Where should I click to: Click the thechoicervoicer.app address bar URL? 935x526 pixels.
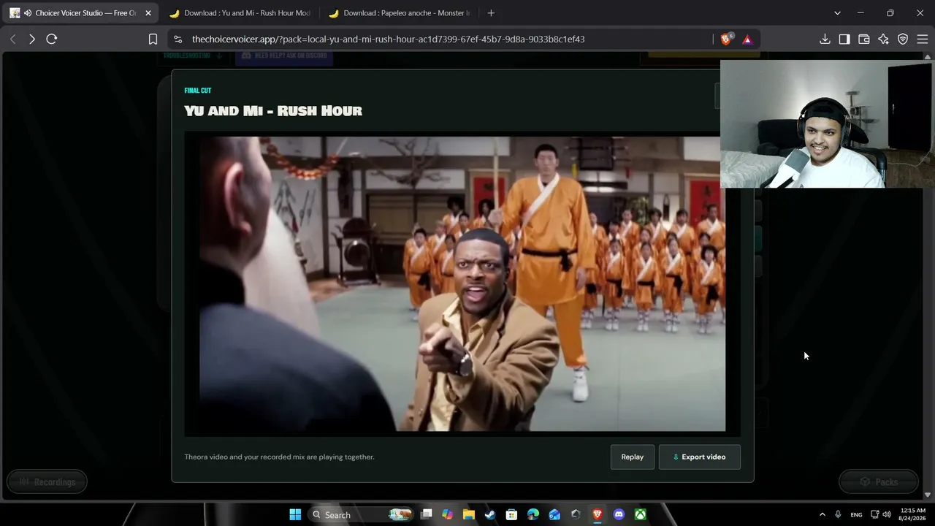[388, 39]
